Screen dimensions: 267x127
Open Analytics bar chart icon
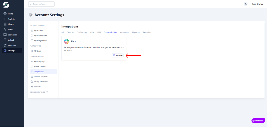5,19
